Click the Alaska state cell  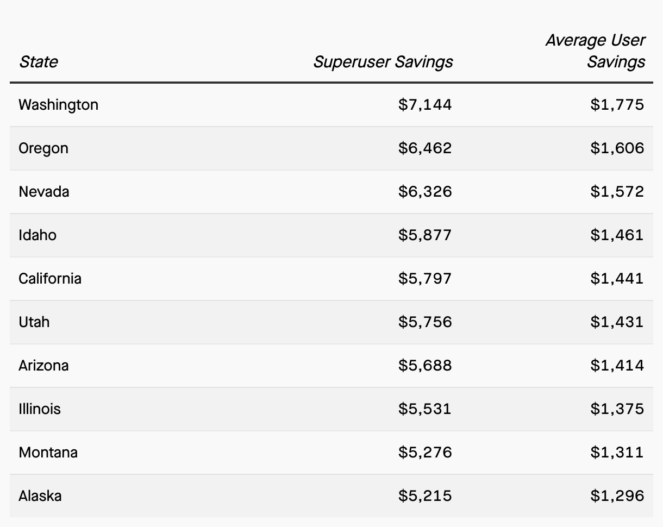coord(40,496)
